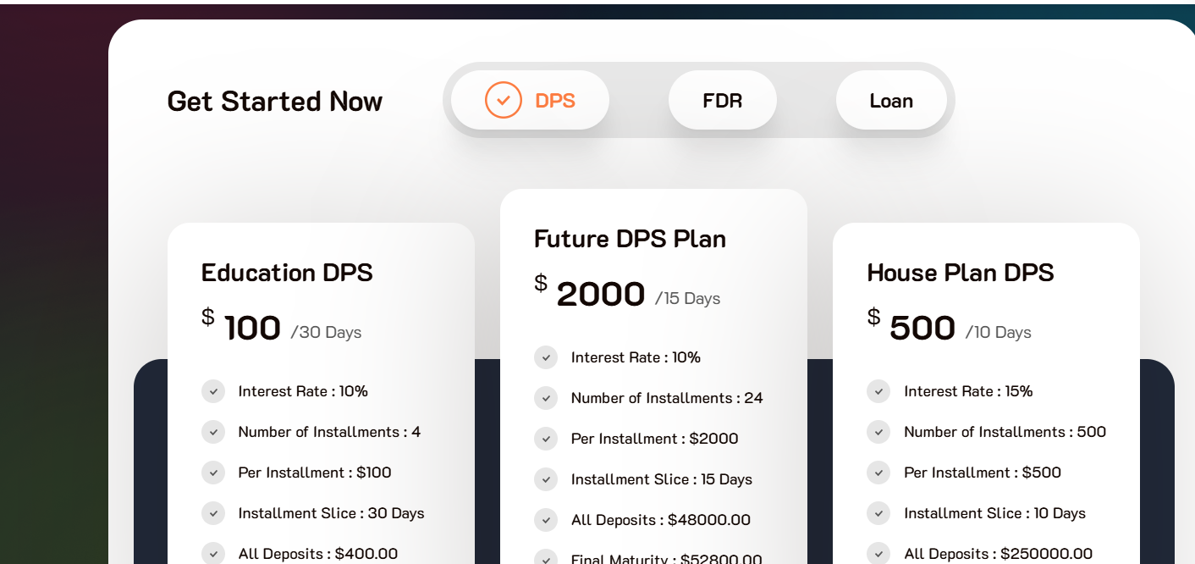Click check icon beside Installment Slice : 15 Days

click(546, 479)
